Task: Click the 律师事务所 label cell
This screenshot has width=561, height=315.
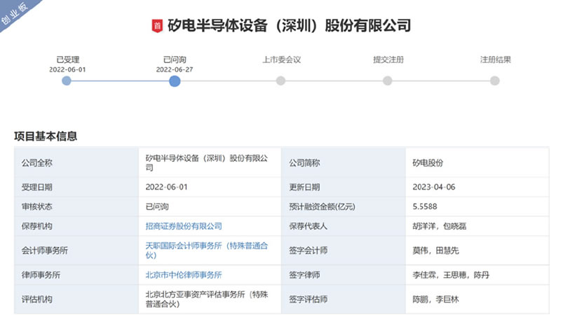Action: [76, 275]
